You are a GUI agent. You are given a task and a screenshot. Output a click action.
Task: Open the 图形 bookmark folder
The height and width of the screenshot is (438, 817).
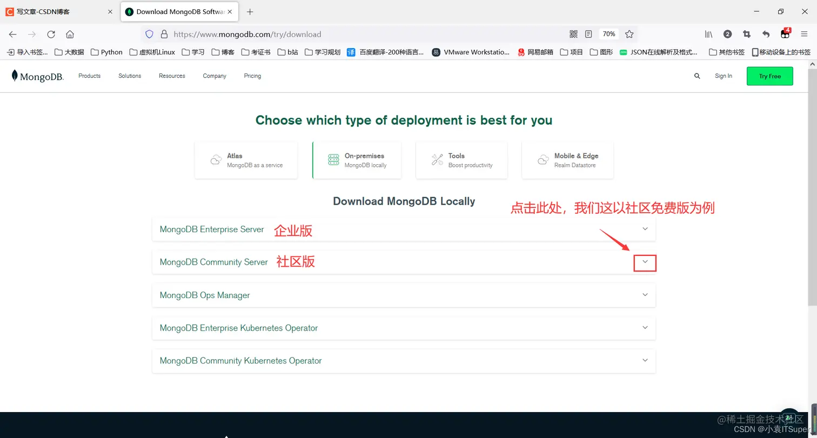coord(601,52)
